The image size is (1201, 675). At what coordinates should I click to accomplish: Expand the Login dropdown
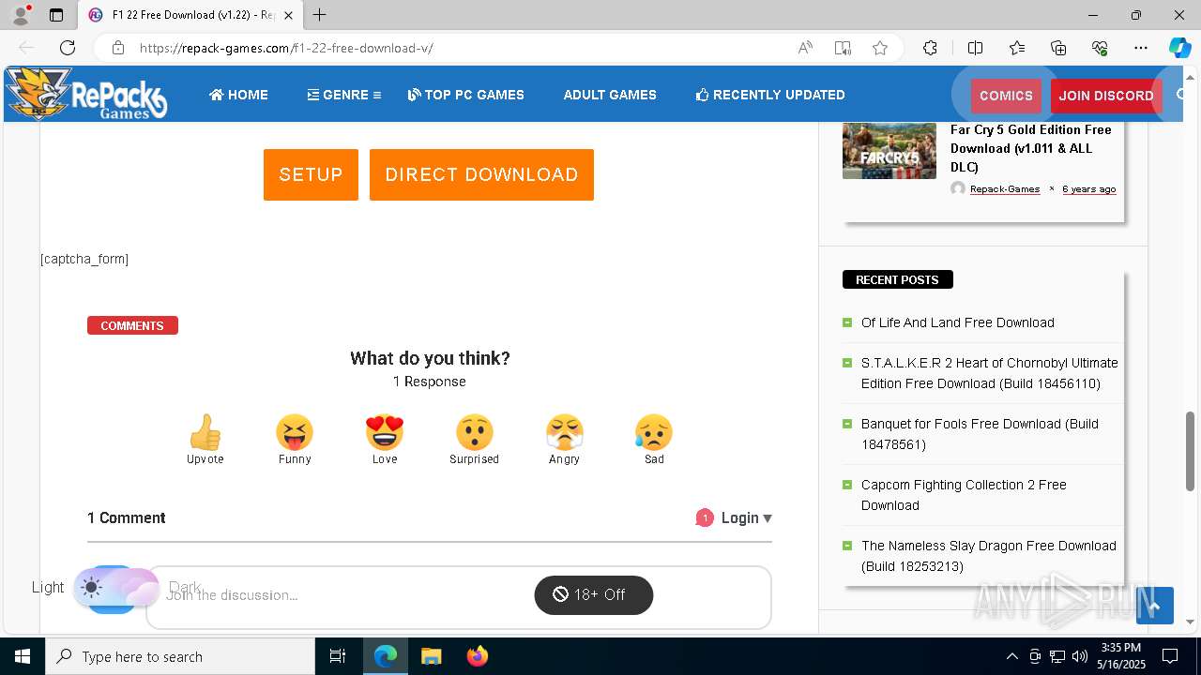point(747,517)
